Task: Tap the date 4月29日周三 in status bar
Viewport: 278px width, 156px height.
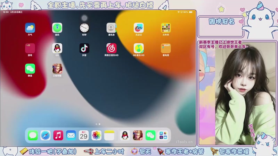Action: [16, 12]
